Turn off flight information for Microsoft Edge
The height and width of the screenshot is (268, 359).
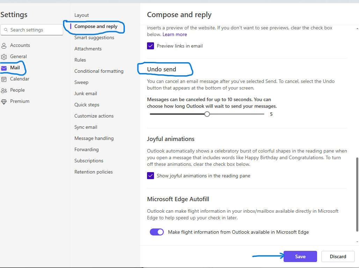pos(156,232)
